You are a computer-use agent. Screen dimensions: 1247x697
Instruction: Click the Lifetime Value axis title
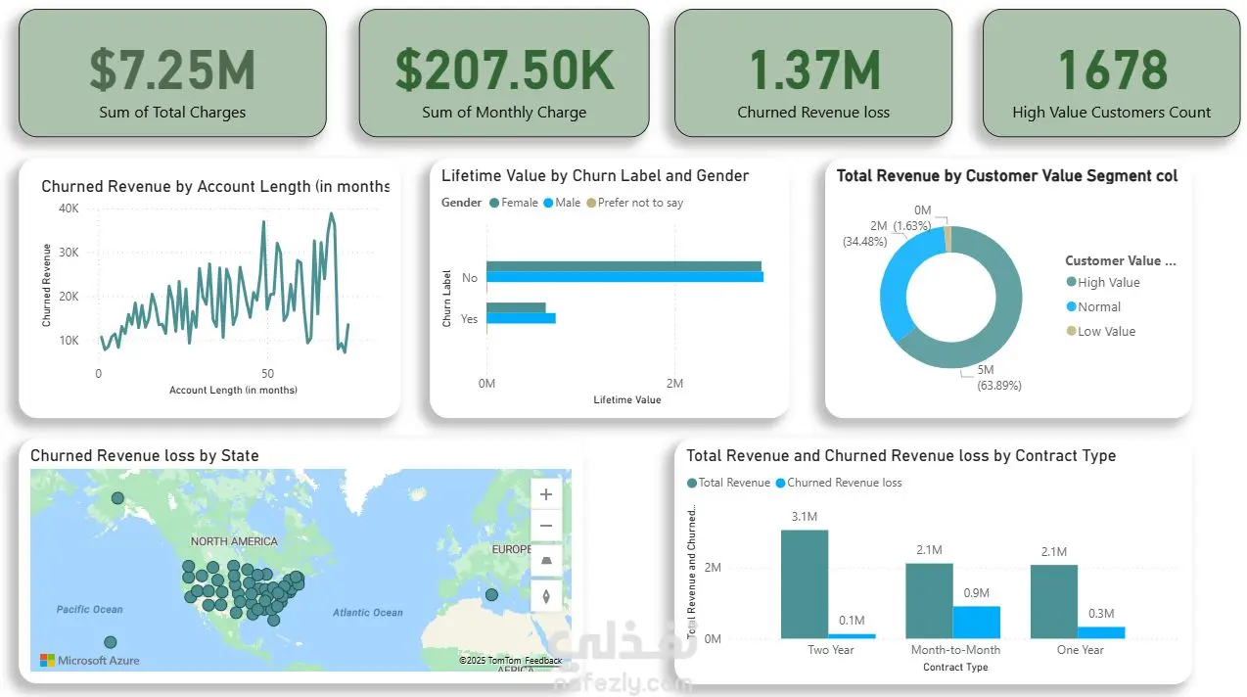coord(627,399)
